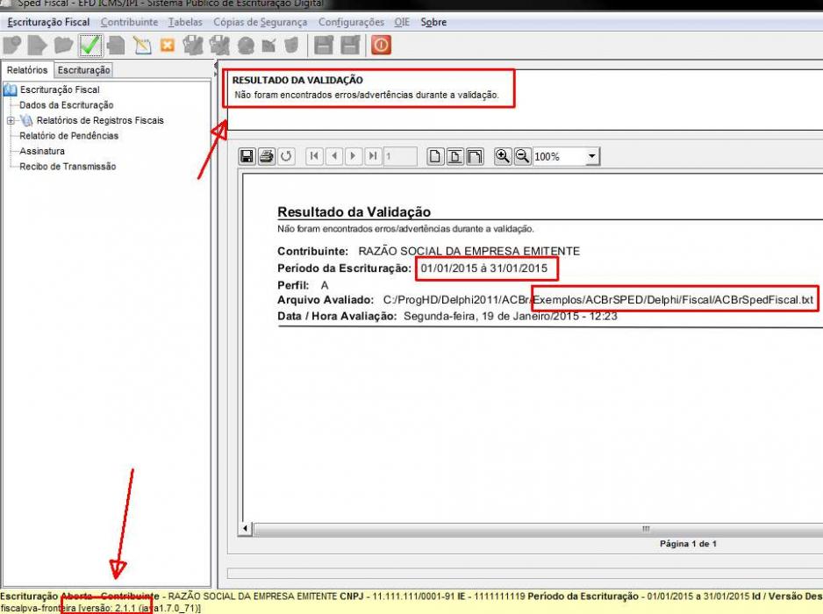Save the report with the floppy disk icon
823x614 pixels.
tap(247, 156)
